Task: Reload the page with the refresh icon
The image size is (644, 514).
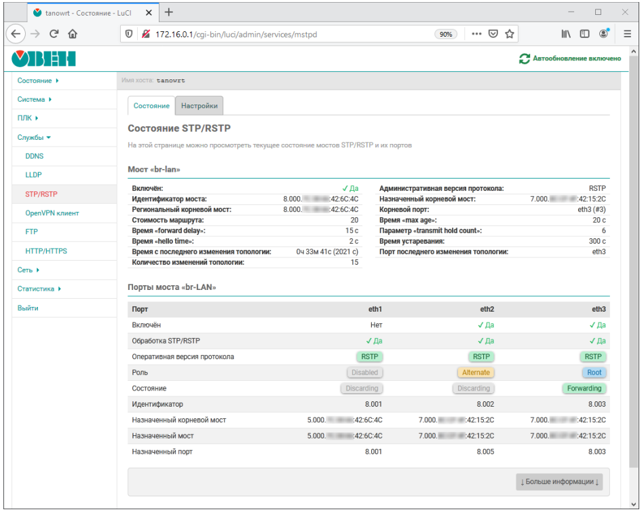Action: pos(54,34)
